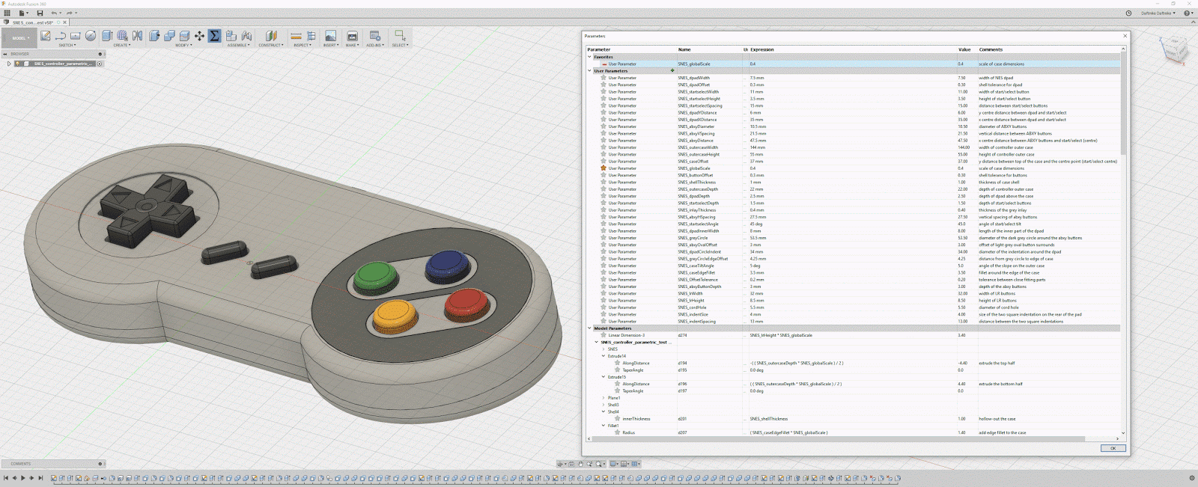Select the Combine bodies icon
Image resolution: width=1198 pixels, height=487 pixels.
[169, 36]
